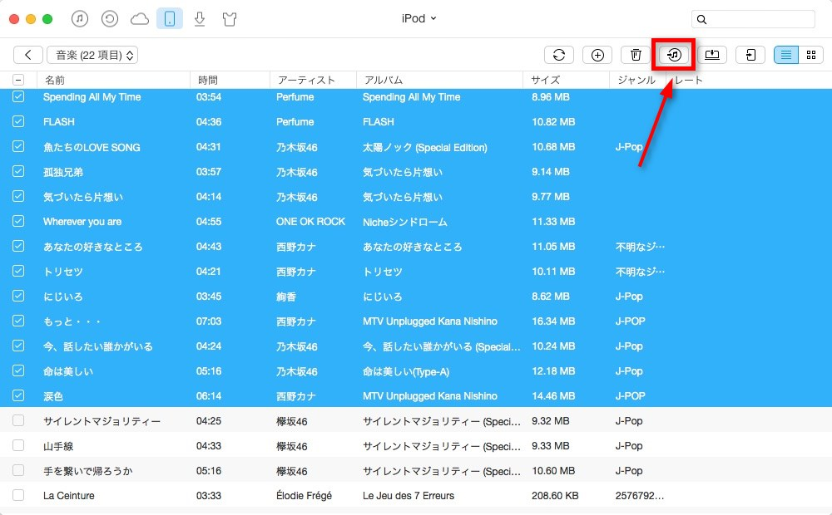Uncheck the FLASH song checkbox
Viewport: 832px width, 515px height.
pos(18,121)
